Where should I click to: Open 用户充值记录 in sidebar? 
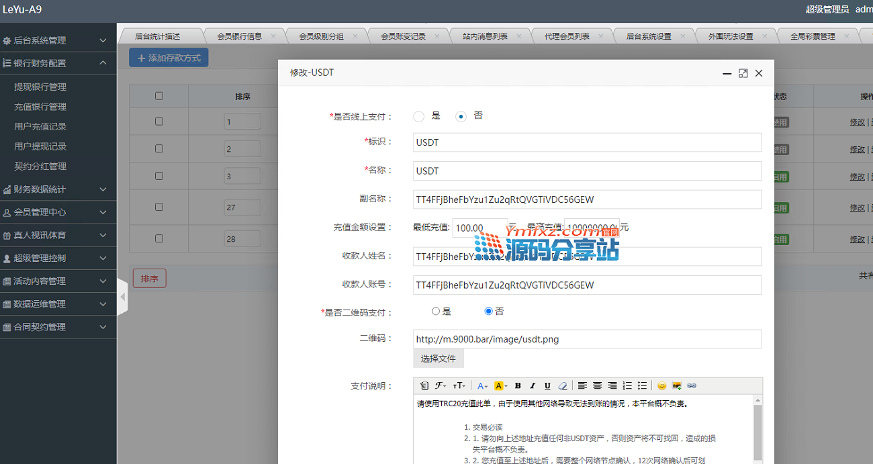[40, 126]
